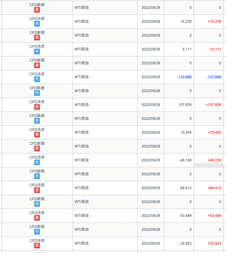Select the red +107,839 profit value
Viewport: 226px width, 253px height.
click(213, 105)
